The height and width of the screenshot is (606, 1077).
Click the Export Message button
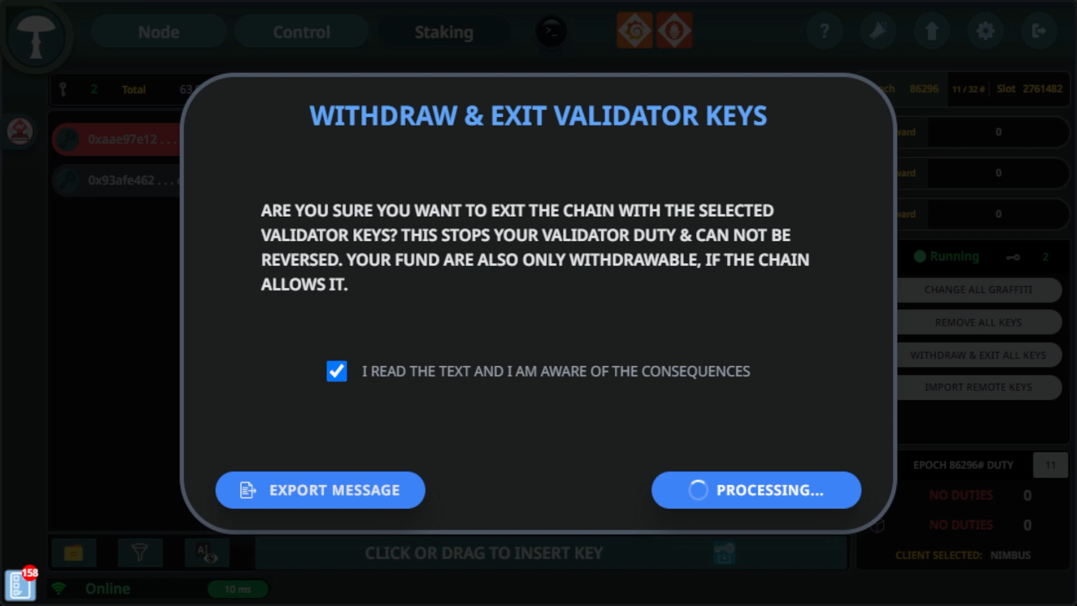click(x=320, y=490)
